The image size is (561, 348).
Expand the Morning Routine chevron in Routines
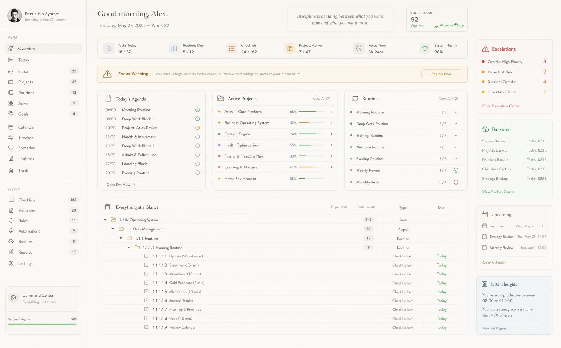point(456,112)
